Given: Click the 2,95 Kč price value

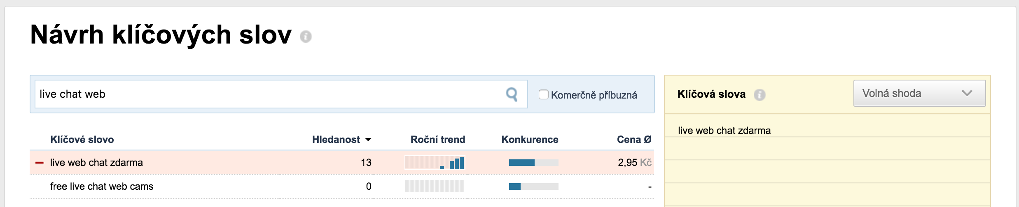Looking at the screenshot, I should [634, 163].
